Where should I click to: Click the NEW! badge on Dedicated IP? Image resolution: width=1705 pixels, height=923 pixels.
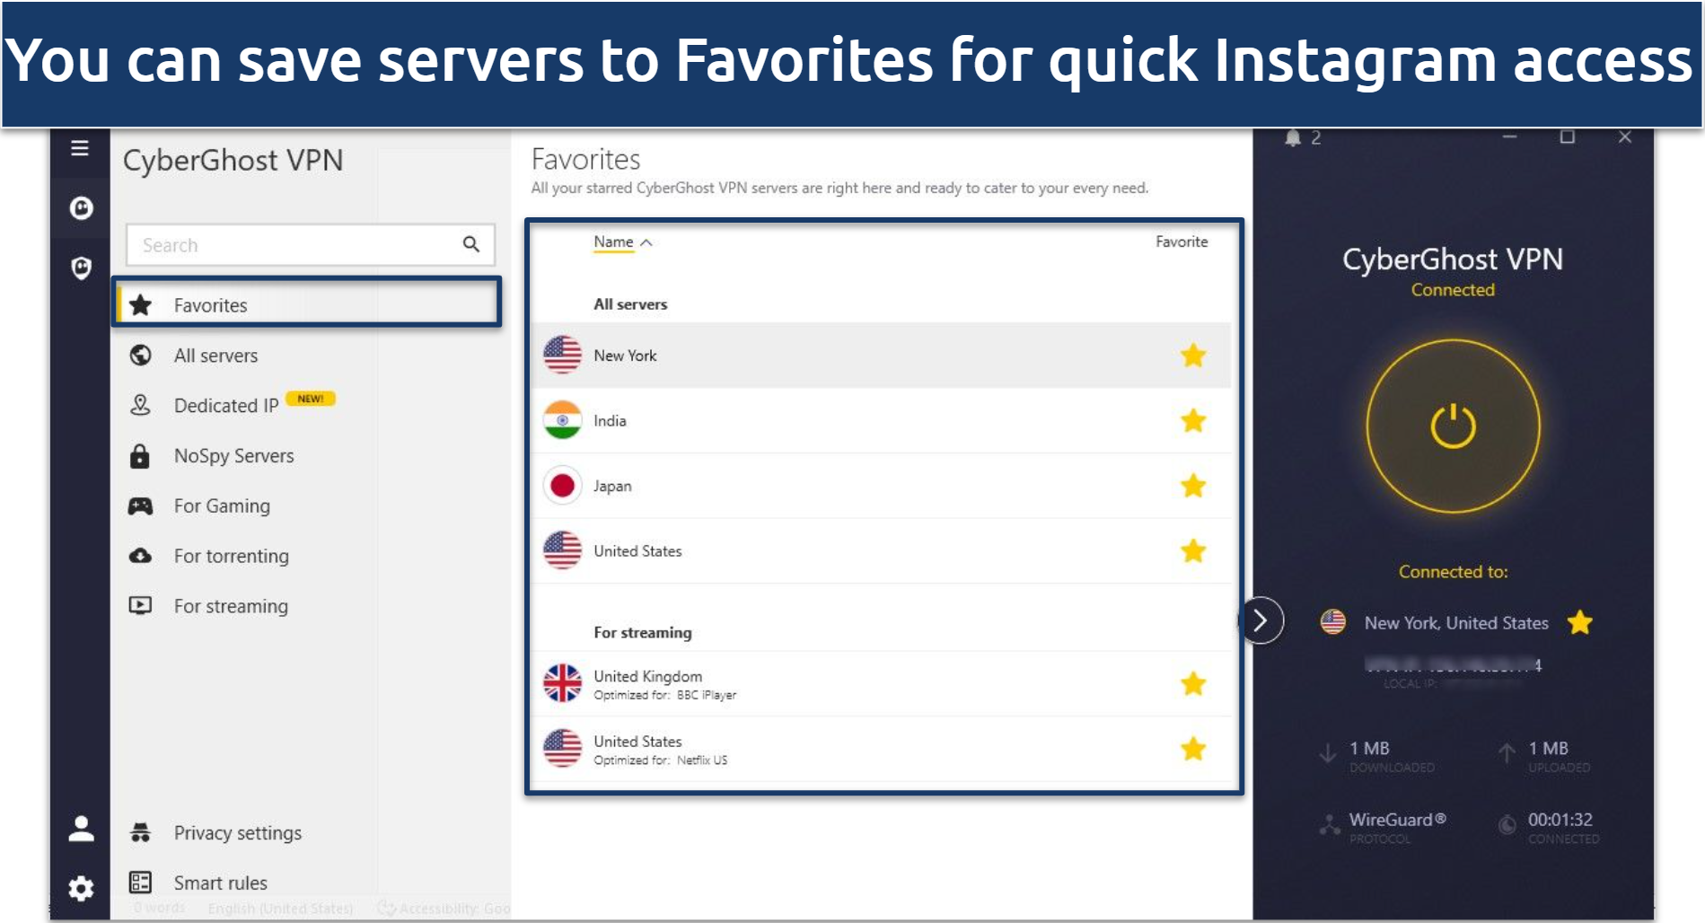(x=311, y=399)
